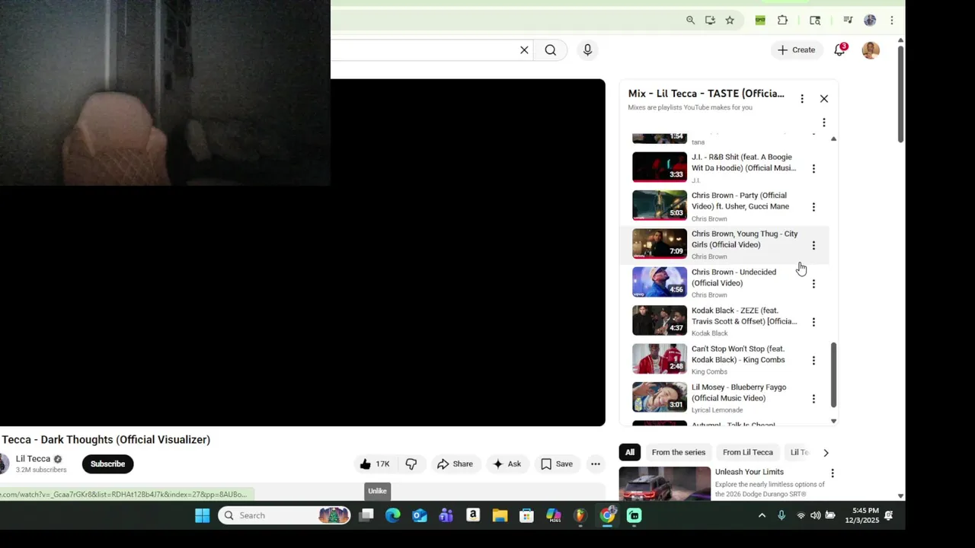This screenshot has height=548, width=975.
Task: Close the Mix playlist panel
Action: [x=823, y=99]
